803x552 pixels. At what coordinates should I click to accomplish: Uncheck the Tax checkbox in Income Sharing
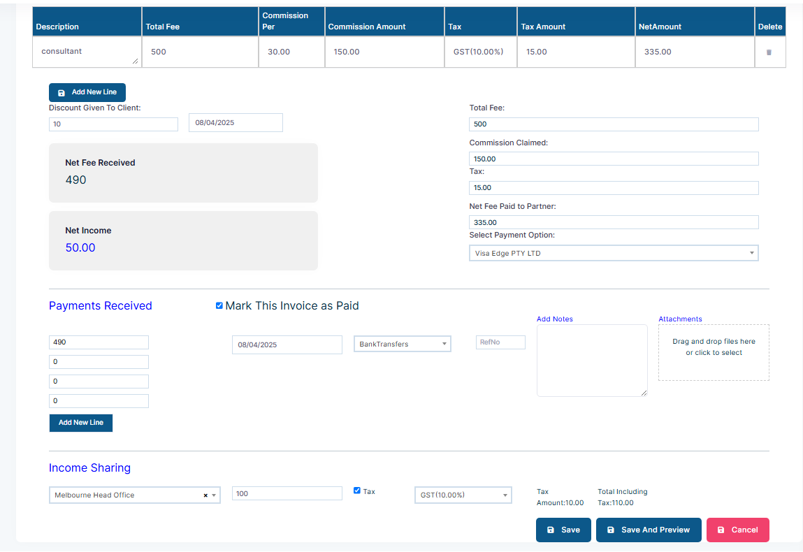pyautogui.click(x=357, y=491)
